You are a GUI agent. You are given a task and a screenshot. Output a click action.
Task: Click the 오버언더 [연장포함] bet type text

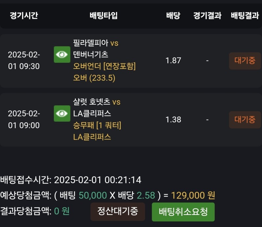coord(104,66)
